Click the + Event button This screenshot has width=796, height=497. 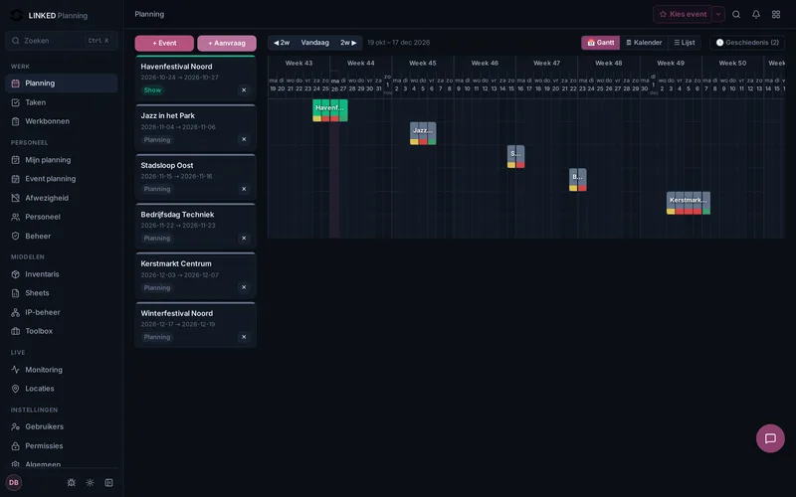point(164,43)
